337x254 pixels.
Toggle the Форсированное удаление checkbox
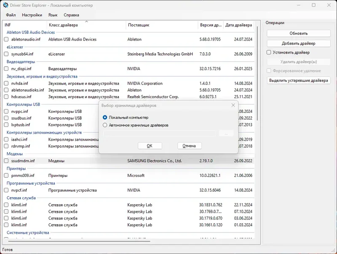pos(269,71)
